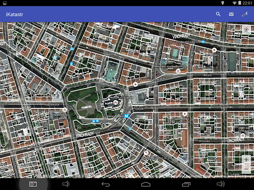Tap the iKatastr app title
The image size is (254, 190).
point(14,14)
